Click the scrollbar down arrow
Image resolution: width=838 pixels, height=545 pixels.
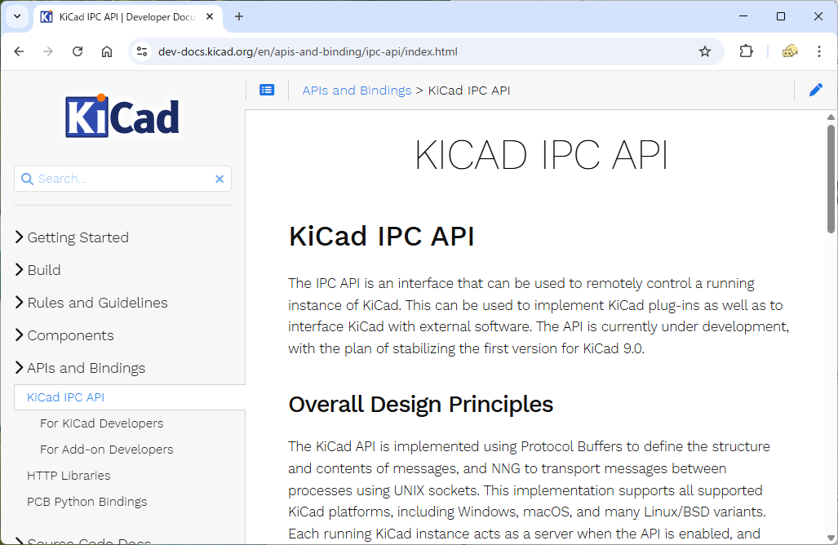[x=831, y=538]
